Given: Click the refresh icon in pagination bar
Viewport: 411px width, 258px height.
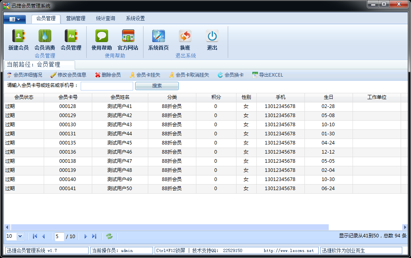Looking at the screenshot, I should coord(109,236).
